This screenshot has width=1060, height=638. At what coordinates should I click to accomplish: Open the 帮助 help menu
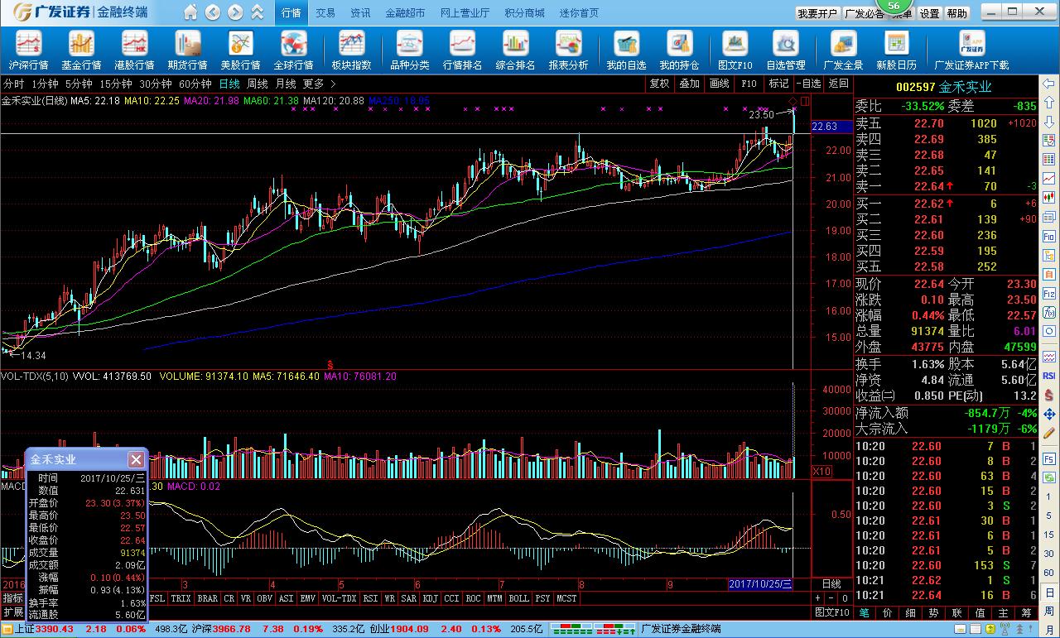tap(957, 13)
